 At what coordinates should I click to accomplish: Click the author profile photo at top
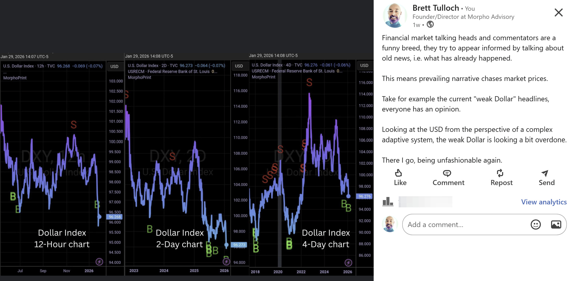[395, 16]
